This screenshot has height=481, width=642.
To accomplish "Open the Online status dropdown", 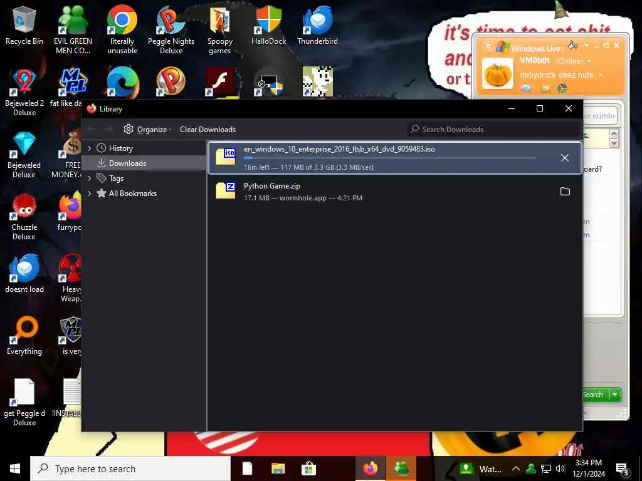I will pos(589,61).
